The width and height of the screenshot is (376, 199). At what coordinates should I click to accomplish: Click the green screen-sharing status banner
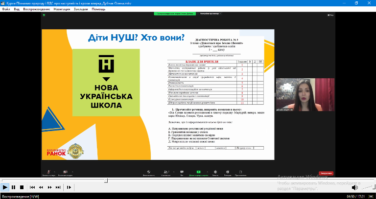point(175,14)
